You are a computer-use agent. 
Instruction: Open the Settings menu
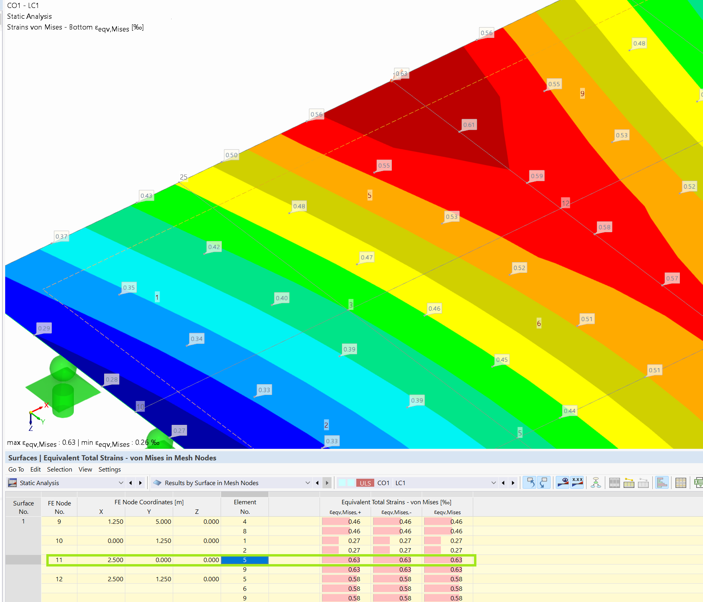[x=109, y=470]
